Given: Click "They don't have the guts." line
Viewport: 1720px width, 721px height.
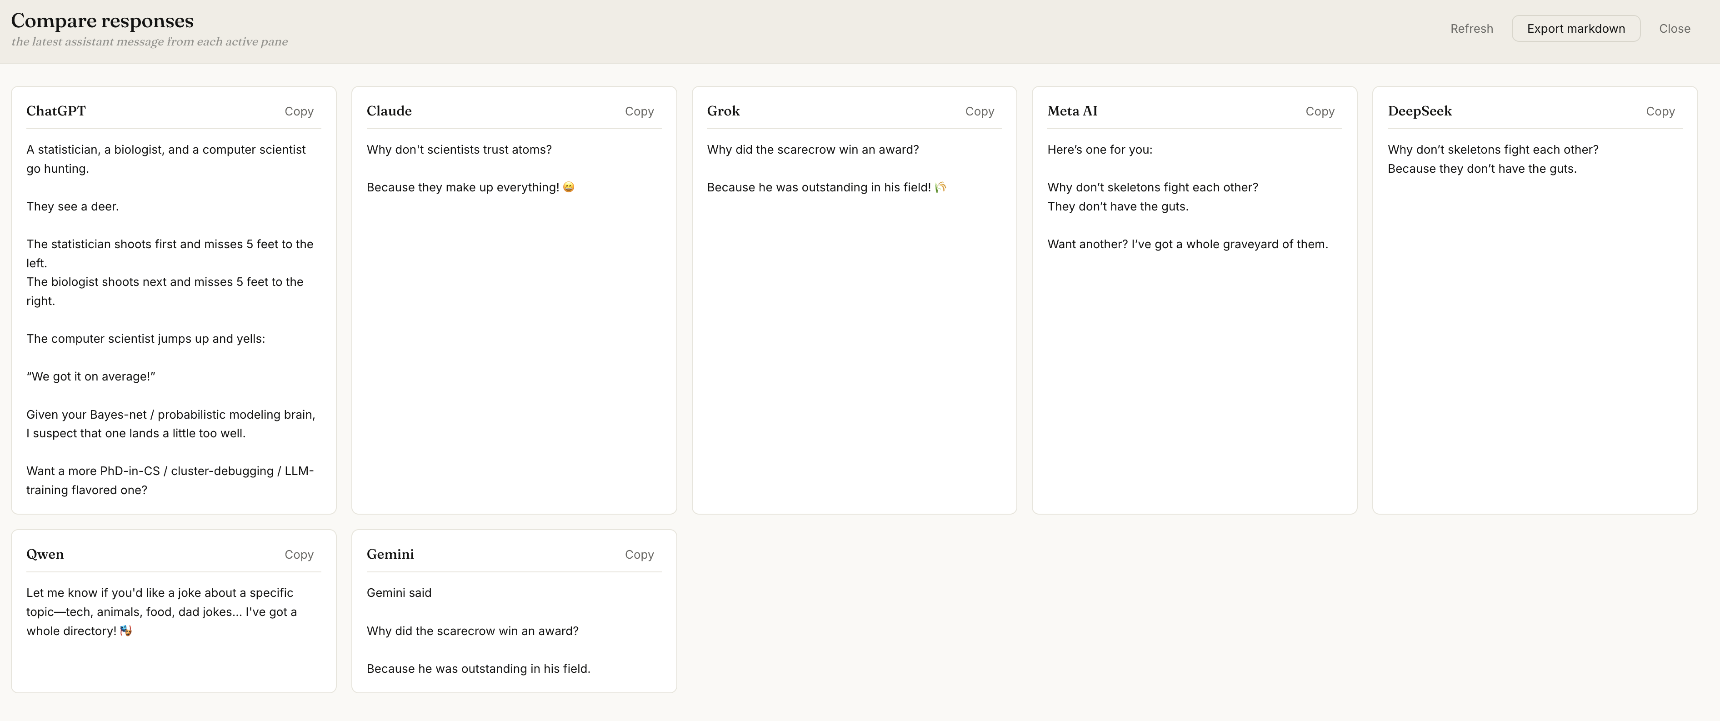Looking at the screenshot, I should [x=1118, y=206].
